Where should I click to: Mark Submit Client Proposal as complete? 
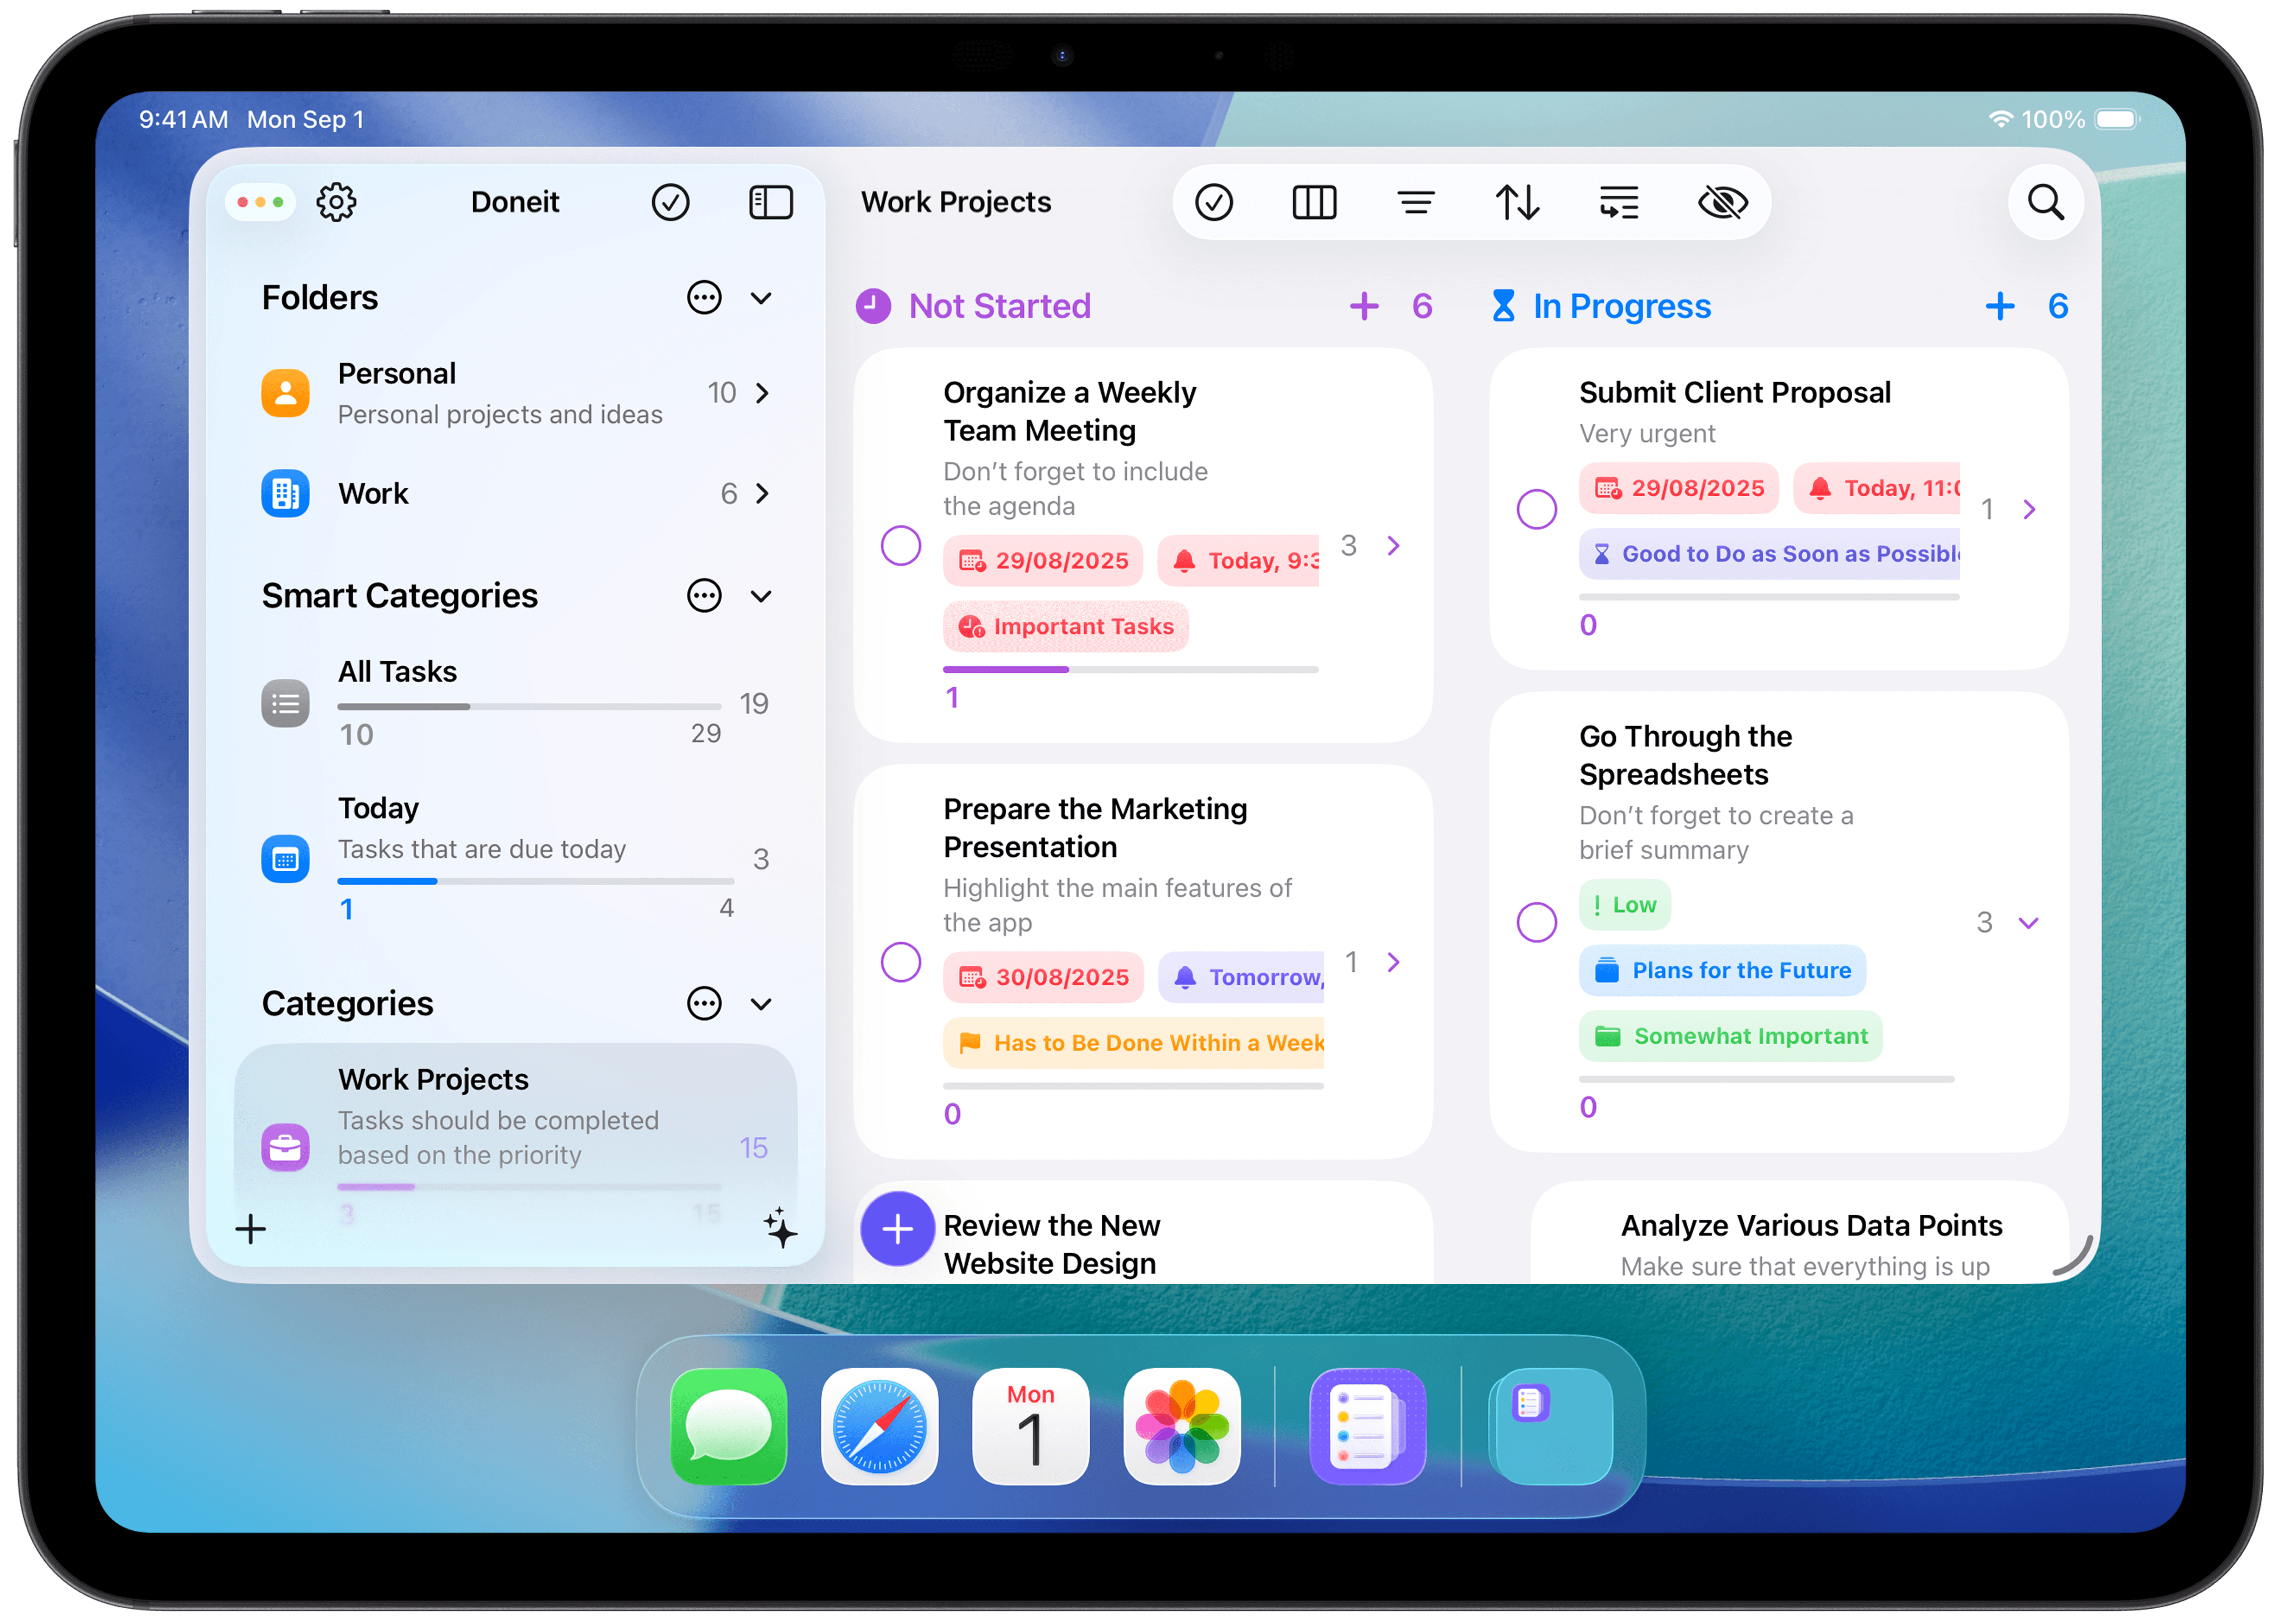[1536, 509]
